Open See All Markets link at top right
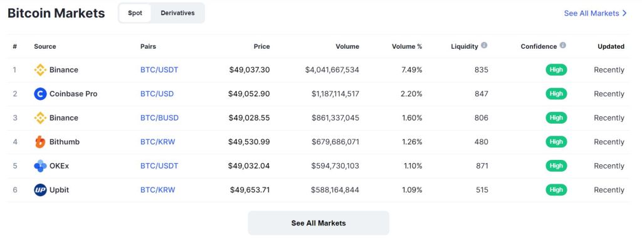Screen dimensions: 642x238 pos(596,13)
